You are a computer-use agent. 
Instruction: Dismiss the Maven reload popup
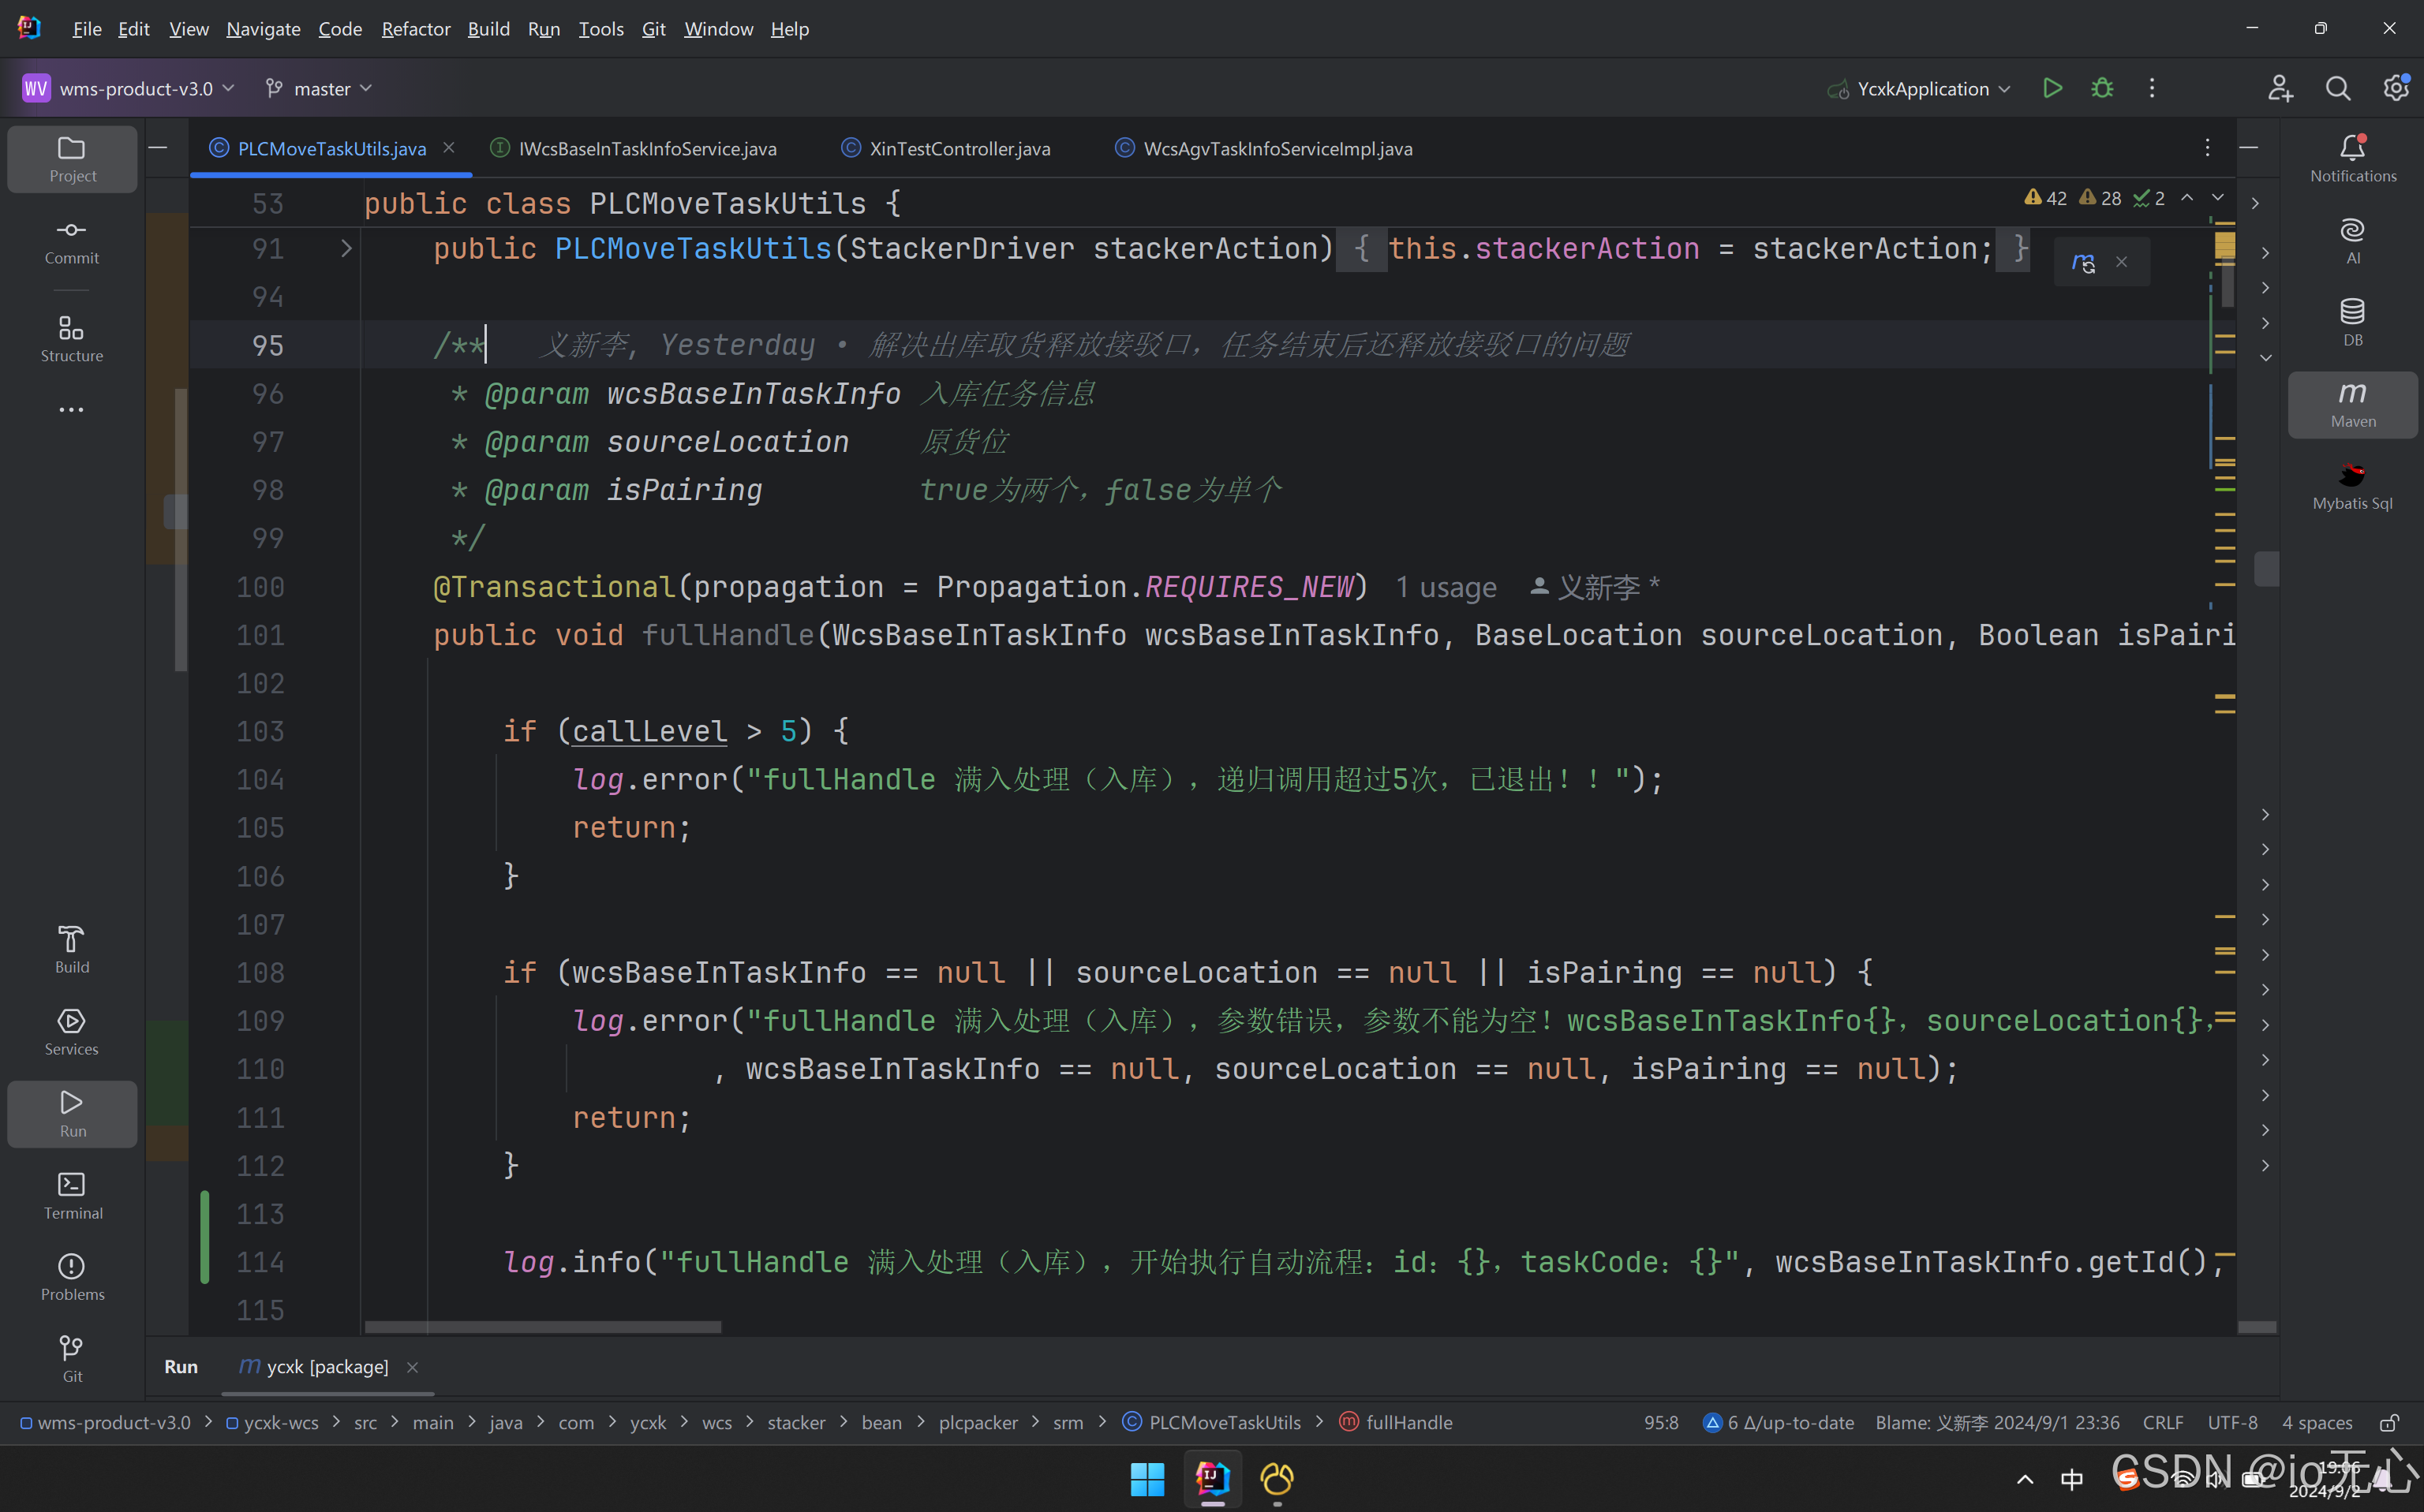(x=2121, y=262)
